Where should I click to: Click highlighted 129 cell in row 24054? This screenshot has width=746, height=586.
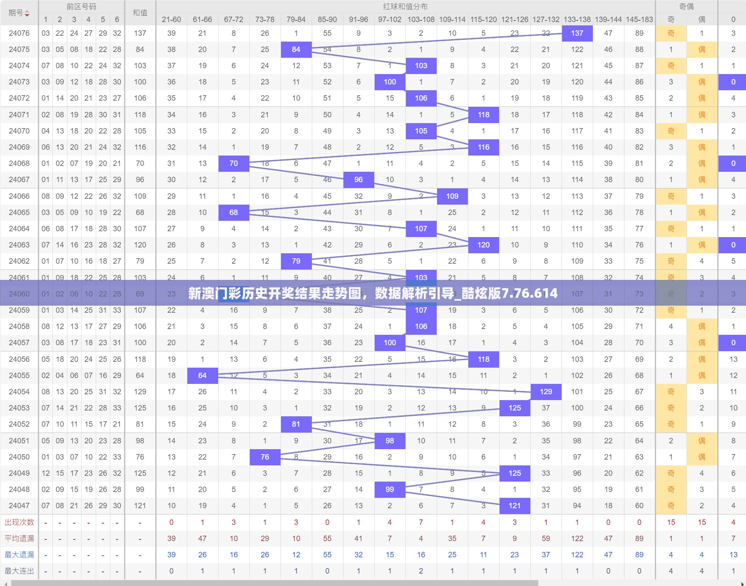coord(546,392)
